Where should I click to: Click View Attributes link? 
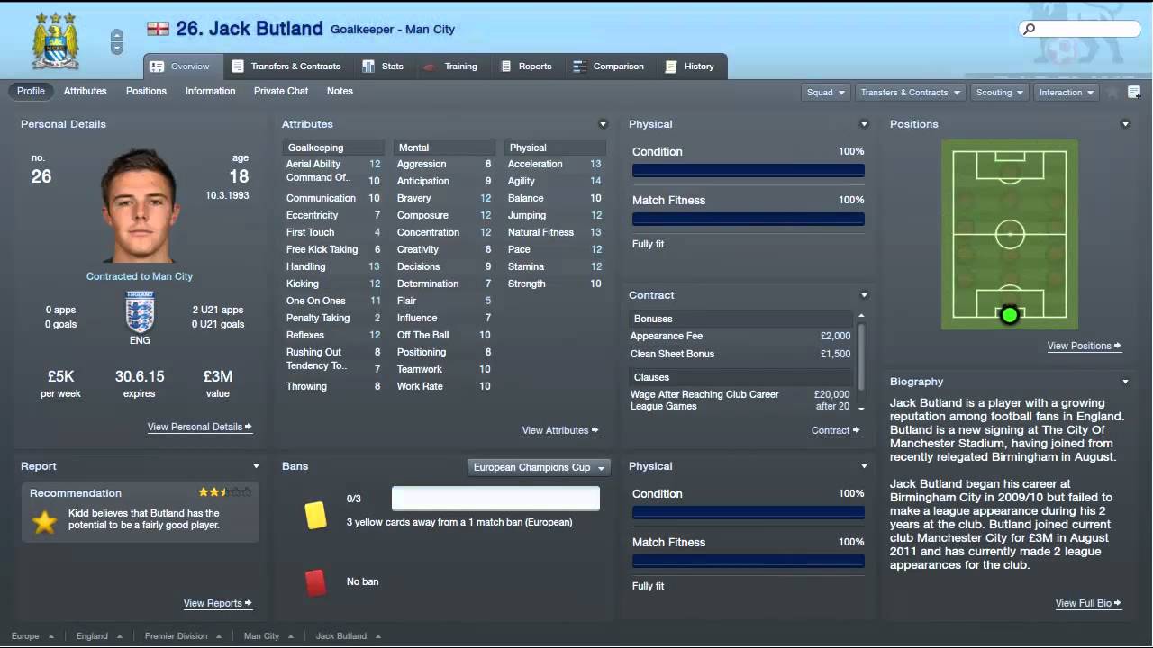coord(560,430)
